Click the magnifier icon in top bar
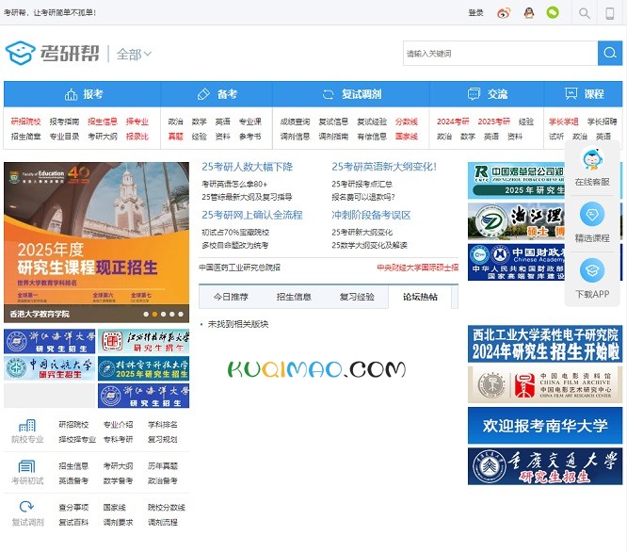This screenshot has width=627, height=552. (585, 13)
